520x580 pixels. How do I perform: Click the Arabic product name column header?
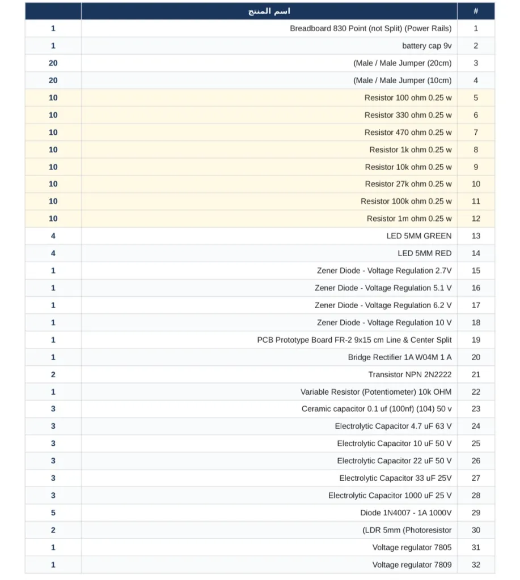[x=269, y=11]
